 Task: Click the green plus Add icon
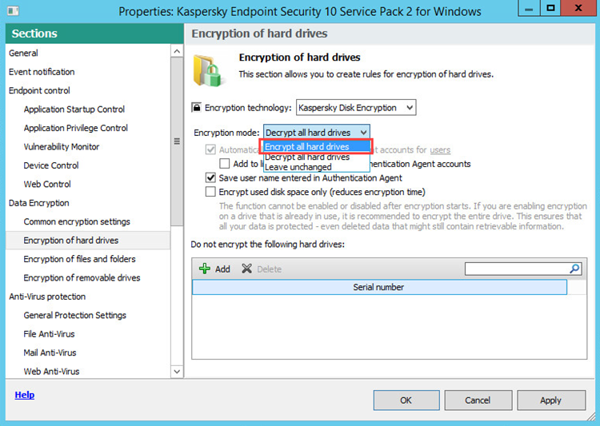pyautogui.click(x=205, y=269)
